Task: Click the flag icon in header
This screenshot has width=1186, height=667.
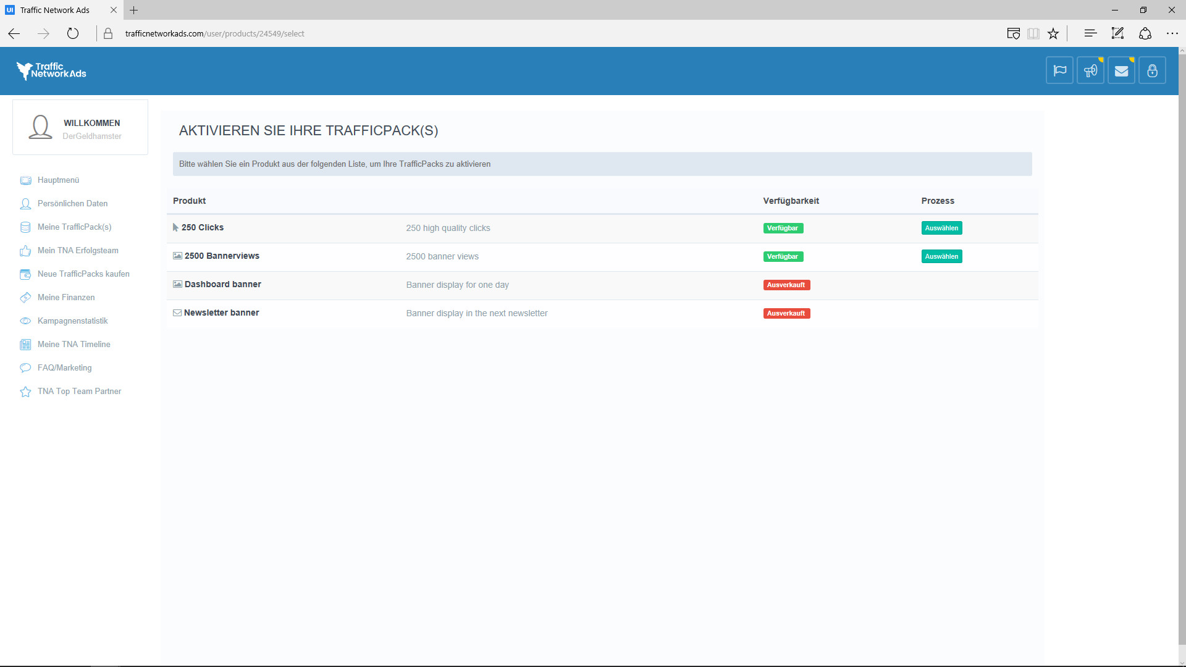Action: pos(1059,70)
